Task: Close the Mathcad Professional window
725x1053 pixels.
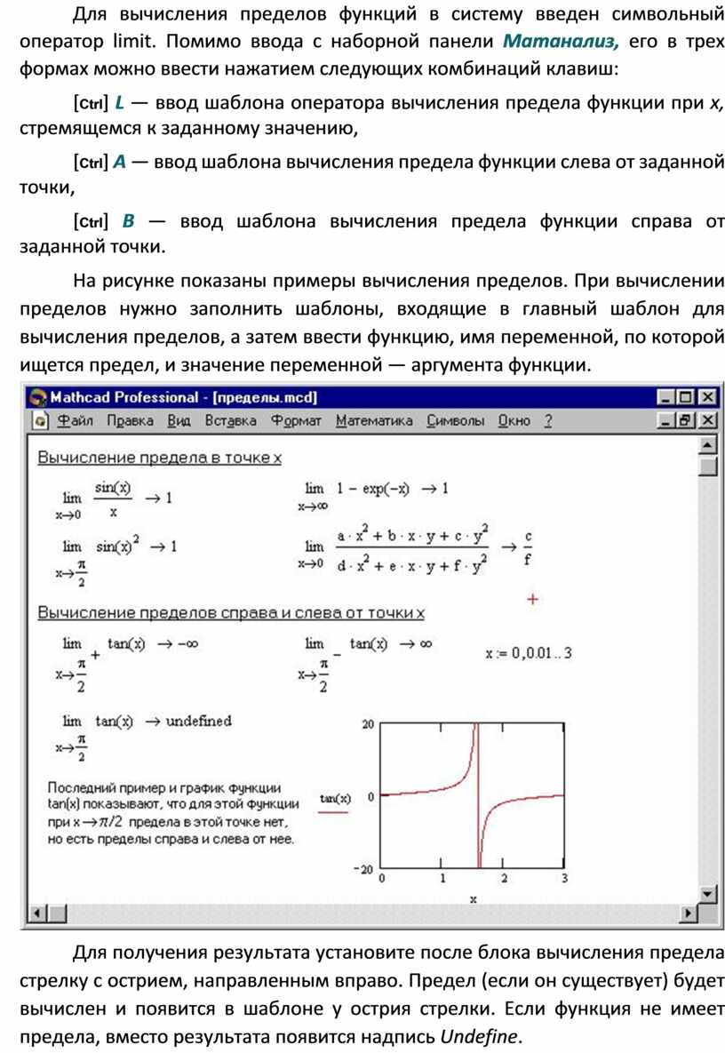Action: coord(707,397)
